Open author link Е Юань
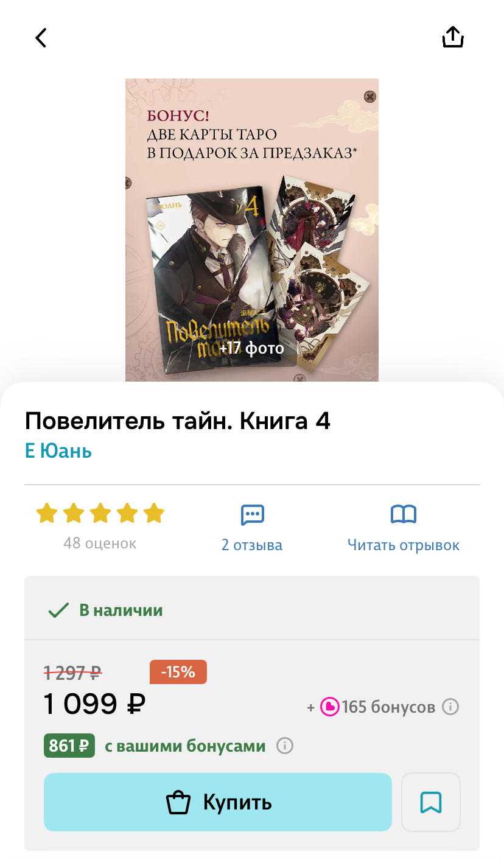Viewport: 504px width, 860px height. pos(58,451)
